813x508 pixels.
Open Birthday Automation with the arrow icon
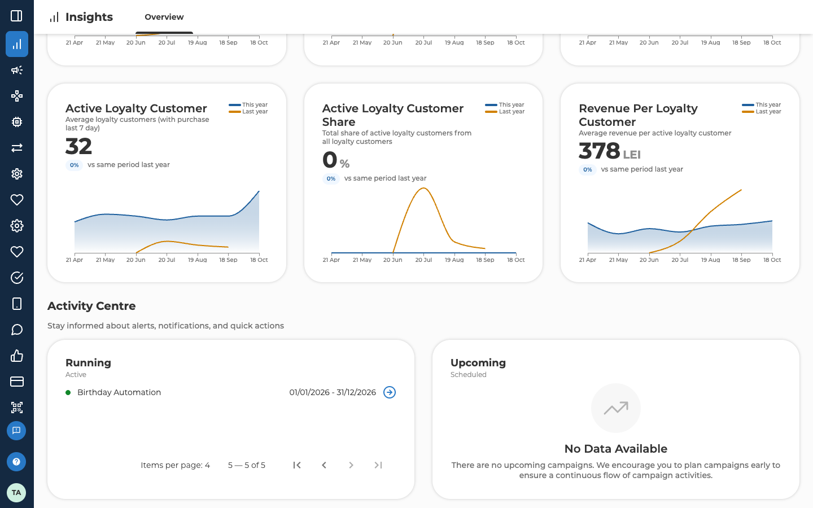click(x=390, y=392)
